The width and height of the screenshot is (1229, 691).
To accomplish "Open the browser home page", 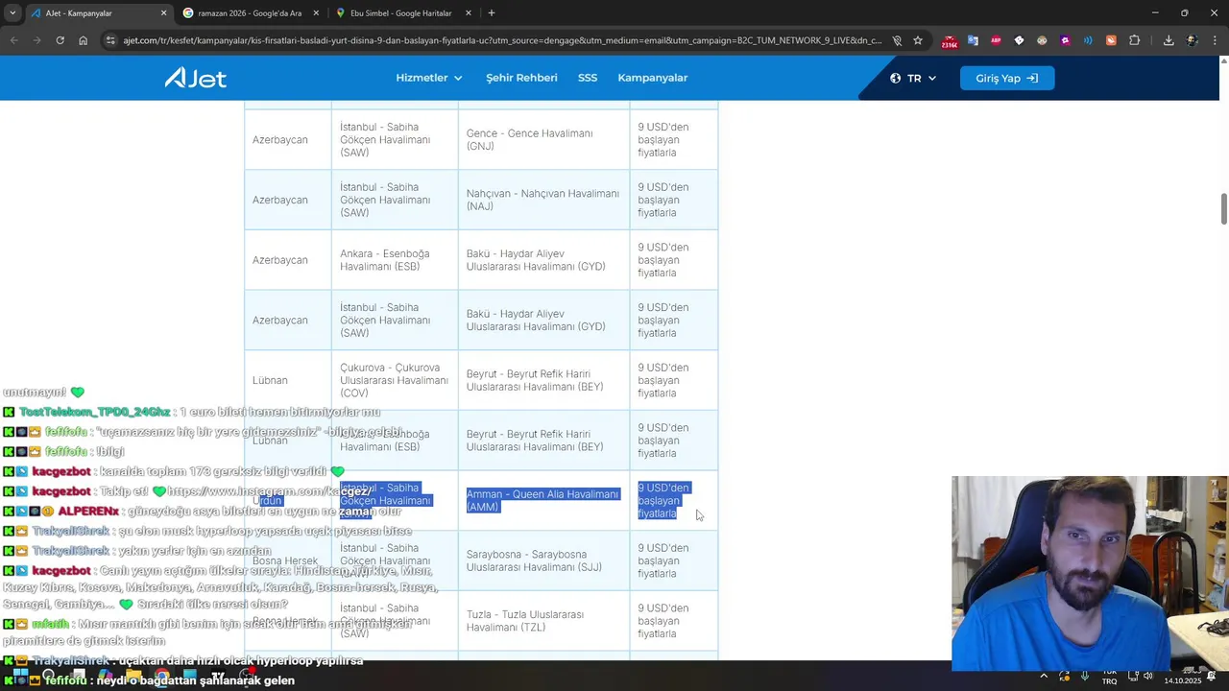I will pos(83,40).
